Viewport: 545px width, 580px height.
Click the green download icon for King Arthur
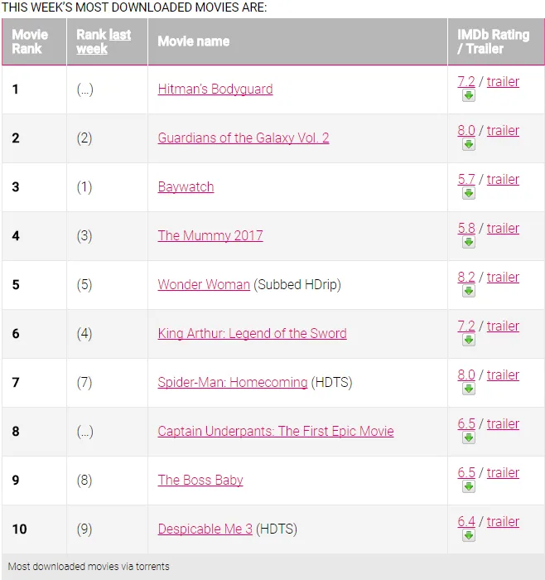[469, 340]
